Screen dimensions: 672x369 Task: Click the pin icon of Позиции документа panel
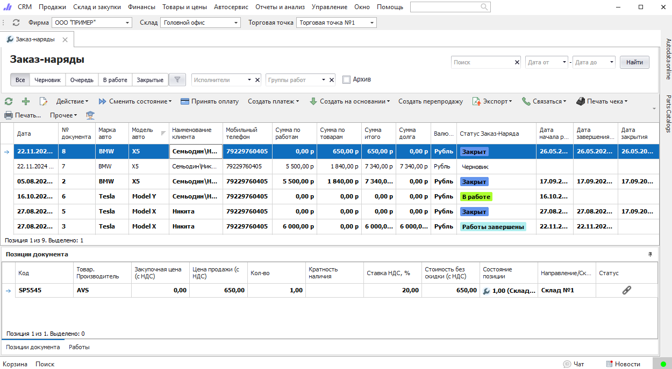coord(650,254)
